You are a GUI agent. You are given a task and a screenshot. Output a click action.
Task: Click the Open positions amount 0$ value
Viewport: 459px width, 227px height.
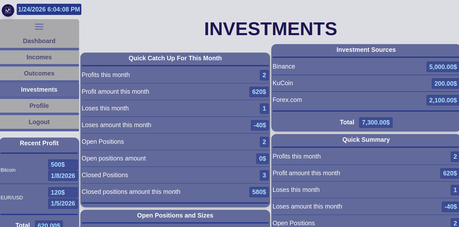click(x=262, y=159)
